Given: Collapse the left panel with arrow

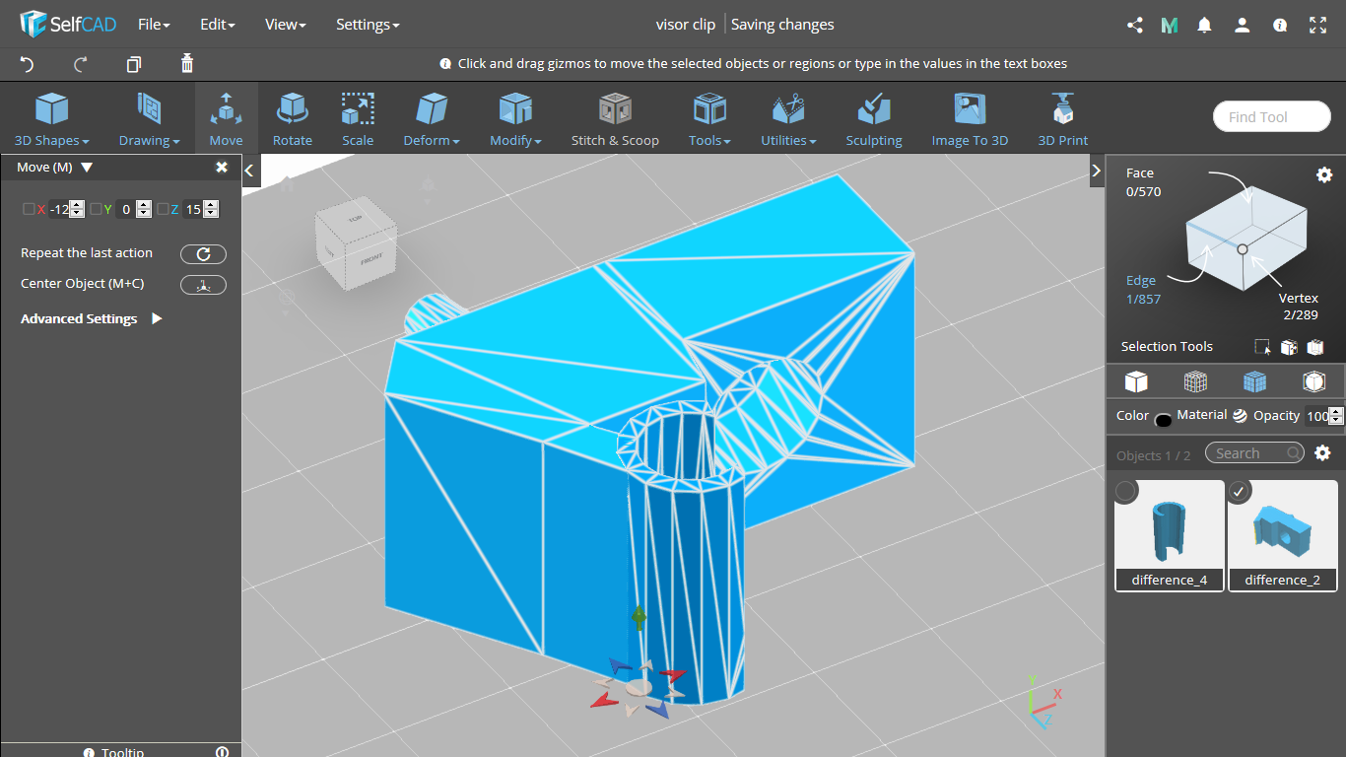Looking at the screenshot, I should point(249,171).
